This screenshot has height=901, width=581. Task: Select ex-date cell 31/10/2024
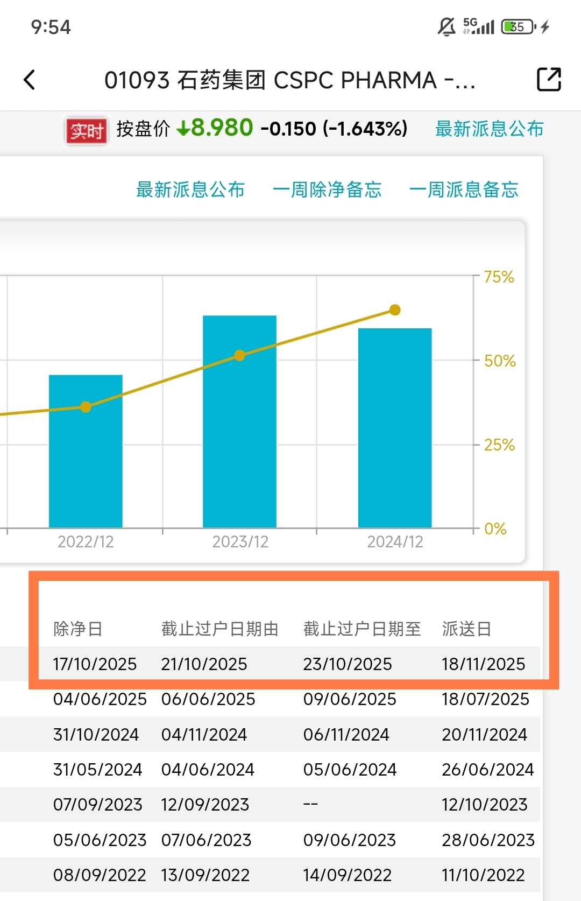[x=96, y=735]
